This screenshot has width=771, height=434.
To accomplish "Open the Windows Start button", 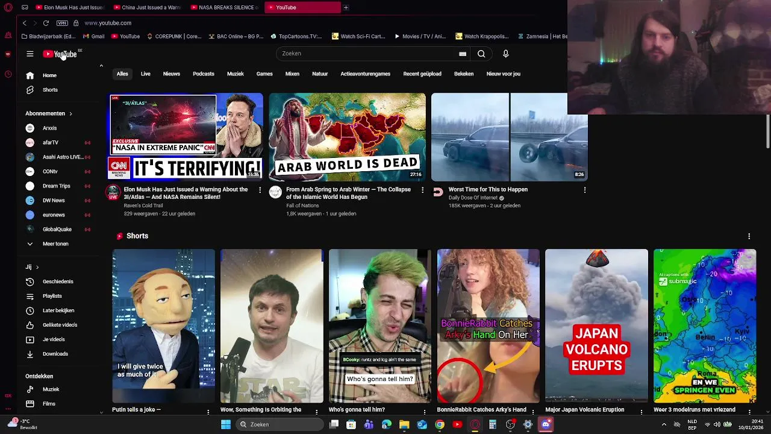I will coord(226,424).
